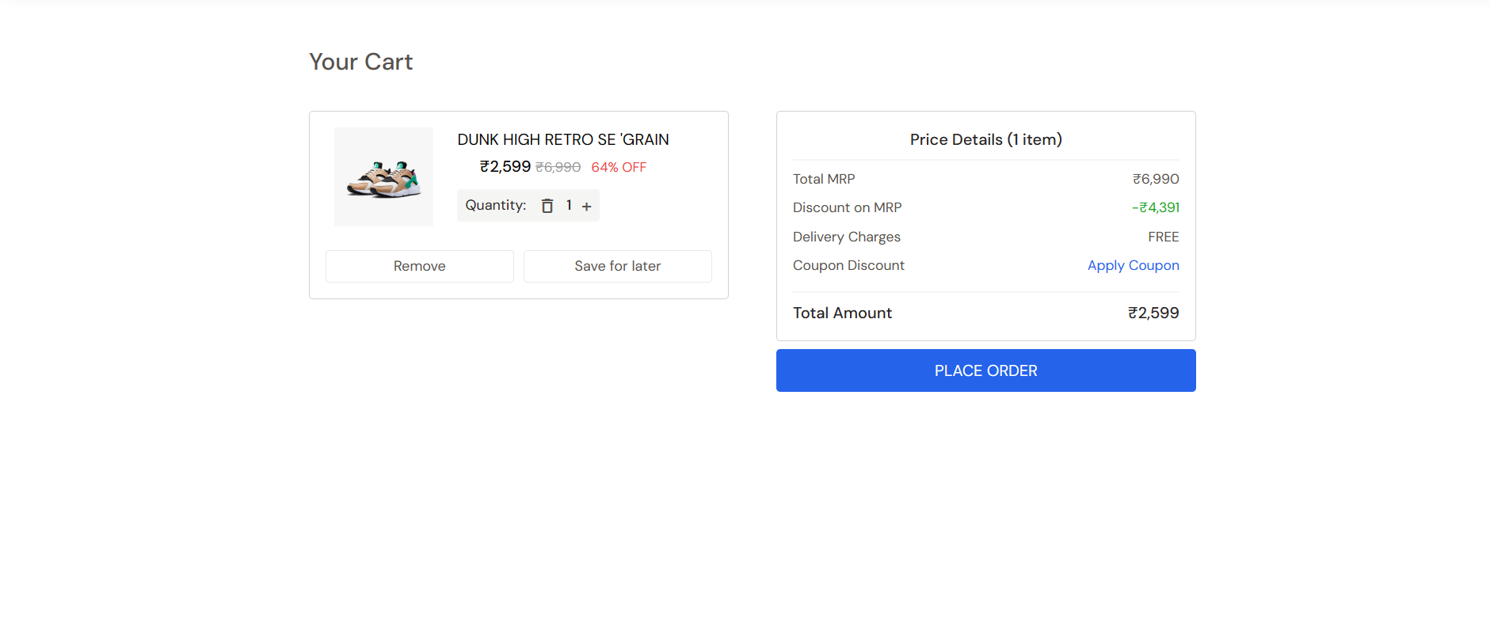Image resolution: width=1490 pixels, height=638 pixels.
Task: Click the Total MRP value ₹6,990
Action: pos(1156,179)
